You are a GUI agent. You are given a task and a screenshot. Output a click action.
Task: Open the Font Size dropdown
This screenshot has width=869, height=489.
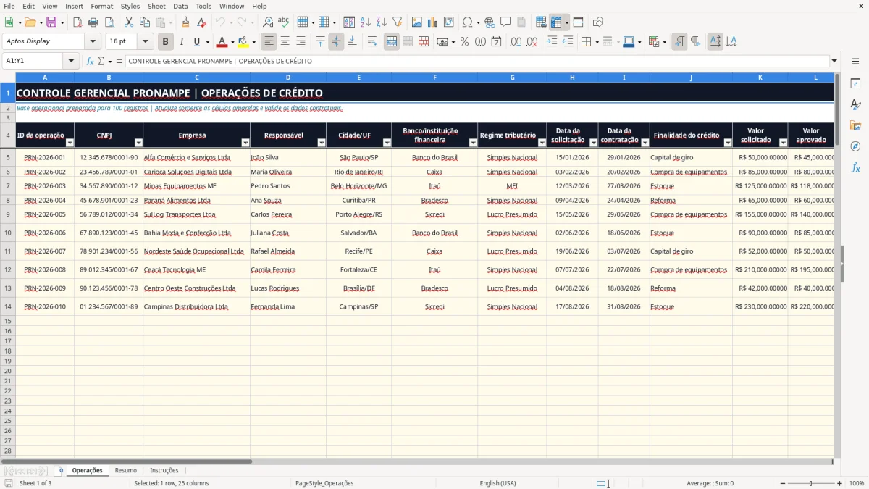coord(145,42)
